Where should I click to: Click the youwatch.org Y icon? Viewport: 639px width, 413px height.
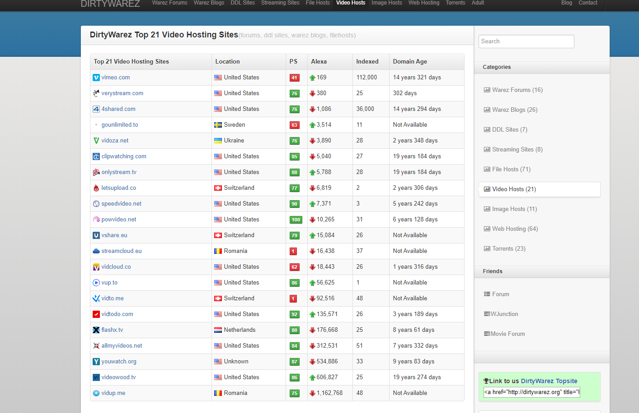coord(96,362)
